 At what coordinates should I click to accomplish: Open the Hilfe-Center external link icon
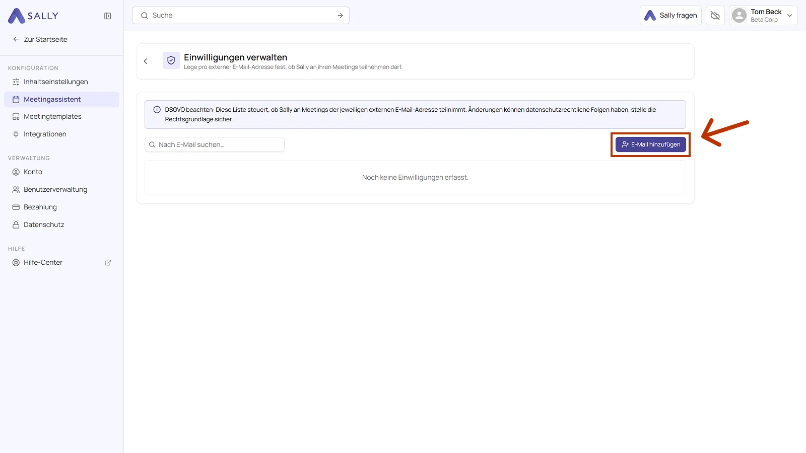108,263
